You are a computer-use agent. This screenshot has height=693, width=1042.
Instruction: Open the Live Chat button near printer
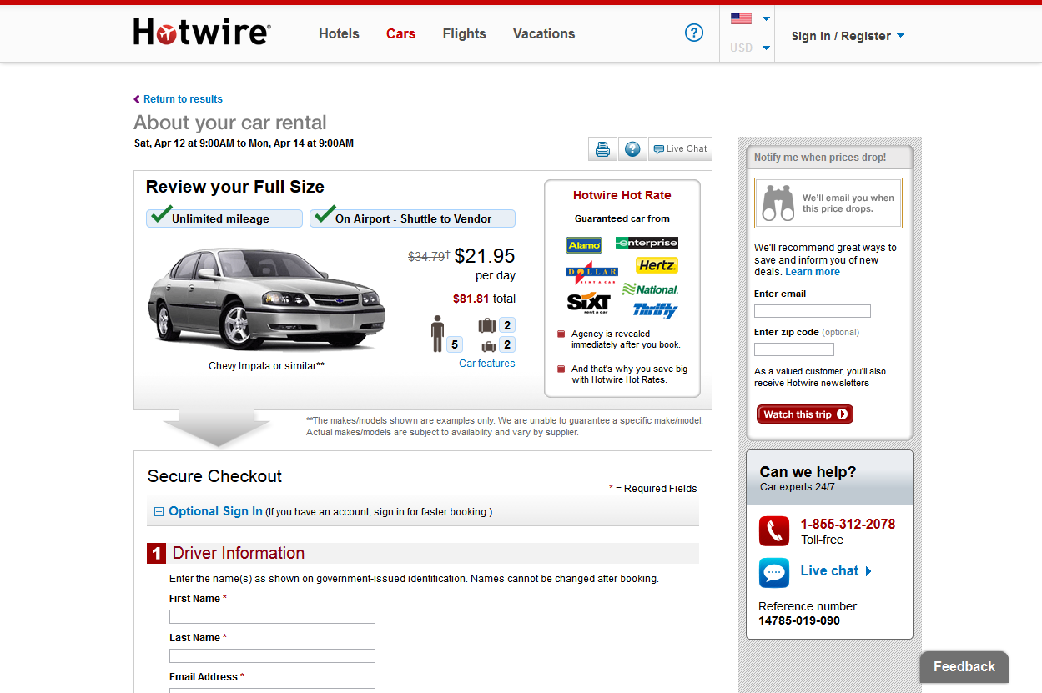(680, 149)
